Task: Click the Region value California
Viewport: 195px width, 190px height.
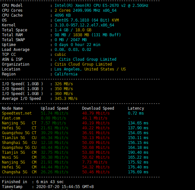Action: pyautogui.click(x=66, y=74)
